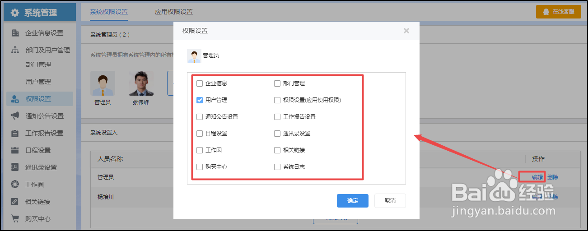The height and width of the screenshot is (231, 588).
Task: Tick the 系统日志 checkbox
Action: click(277, 167)
